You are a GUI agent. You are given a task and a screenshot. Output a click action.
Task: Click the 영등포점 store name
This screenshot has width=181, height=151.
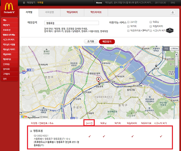(38, 131)
